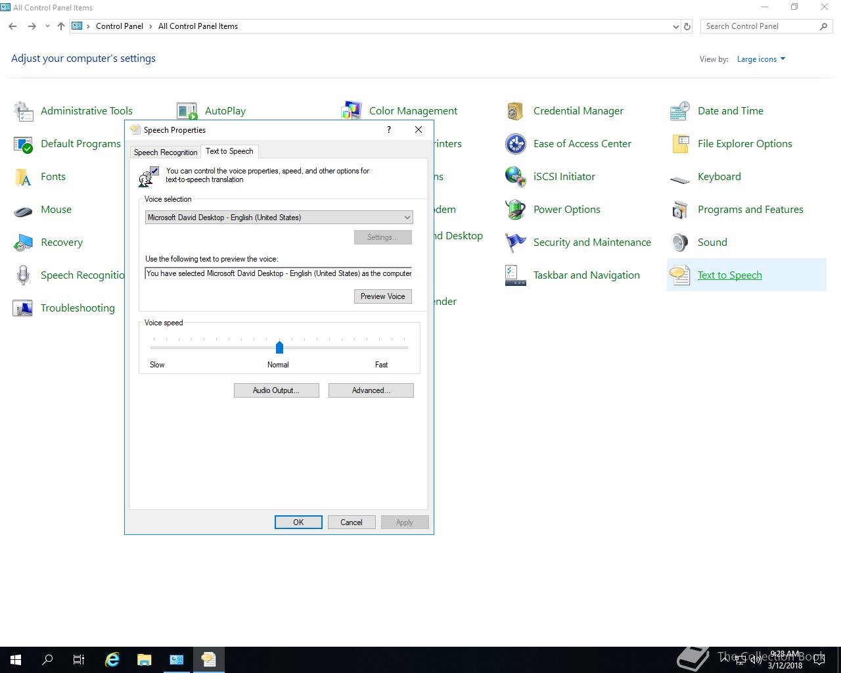Screen dimensions: 841x673
Task: Expand the Control Panel breadcrumb chevron
Action: pos(151,26)
